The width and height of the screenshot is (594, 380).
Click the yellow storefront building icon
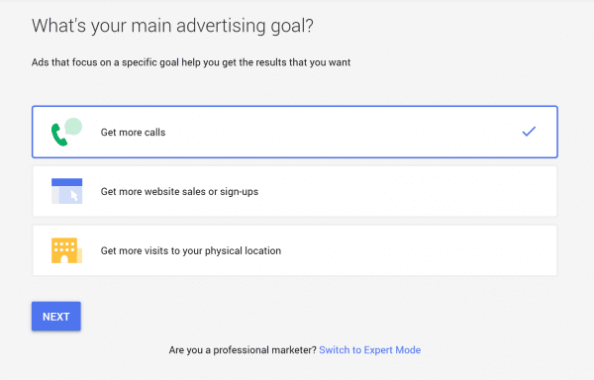[66, 250]
